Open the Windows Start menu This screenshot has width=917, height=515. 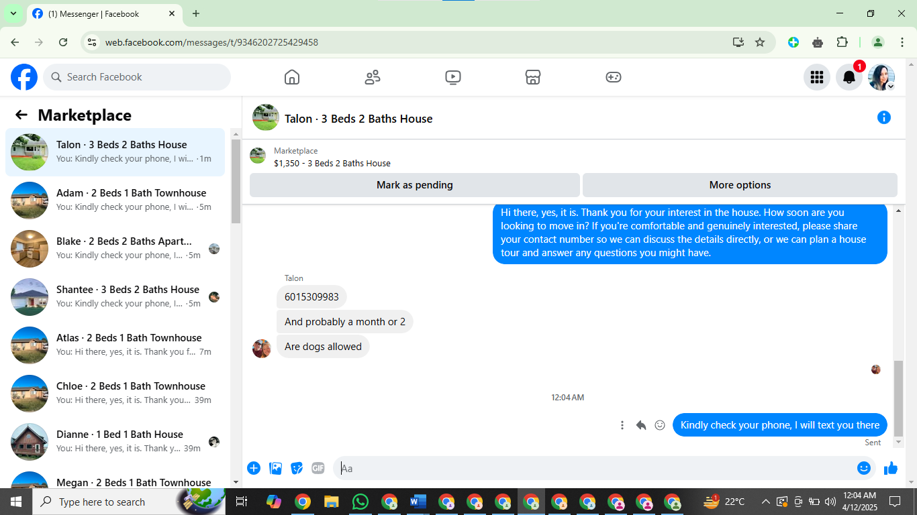[15, 502]
